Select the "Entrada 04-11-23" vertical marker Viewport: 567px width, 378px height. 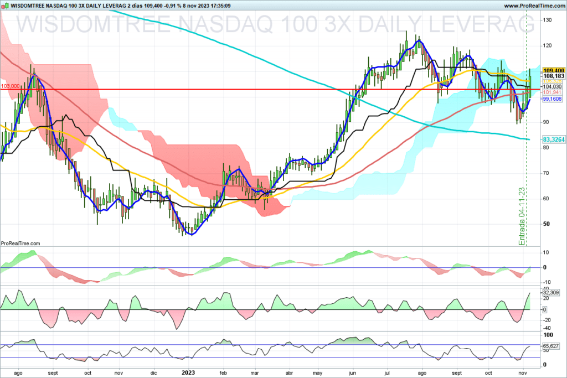522,216
